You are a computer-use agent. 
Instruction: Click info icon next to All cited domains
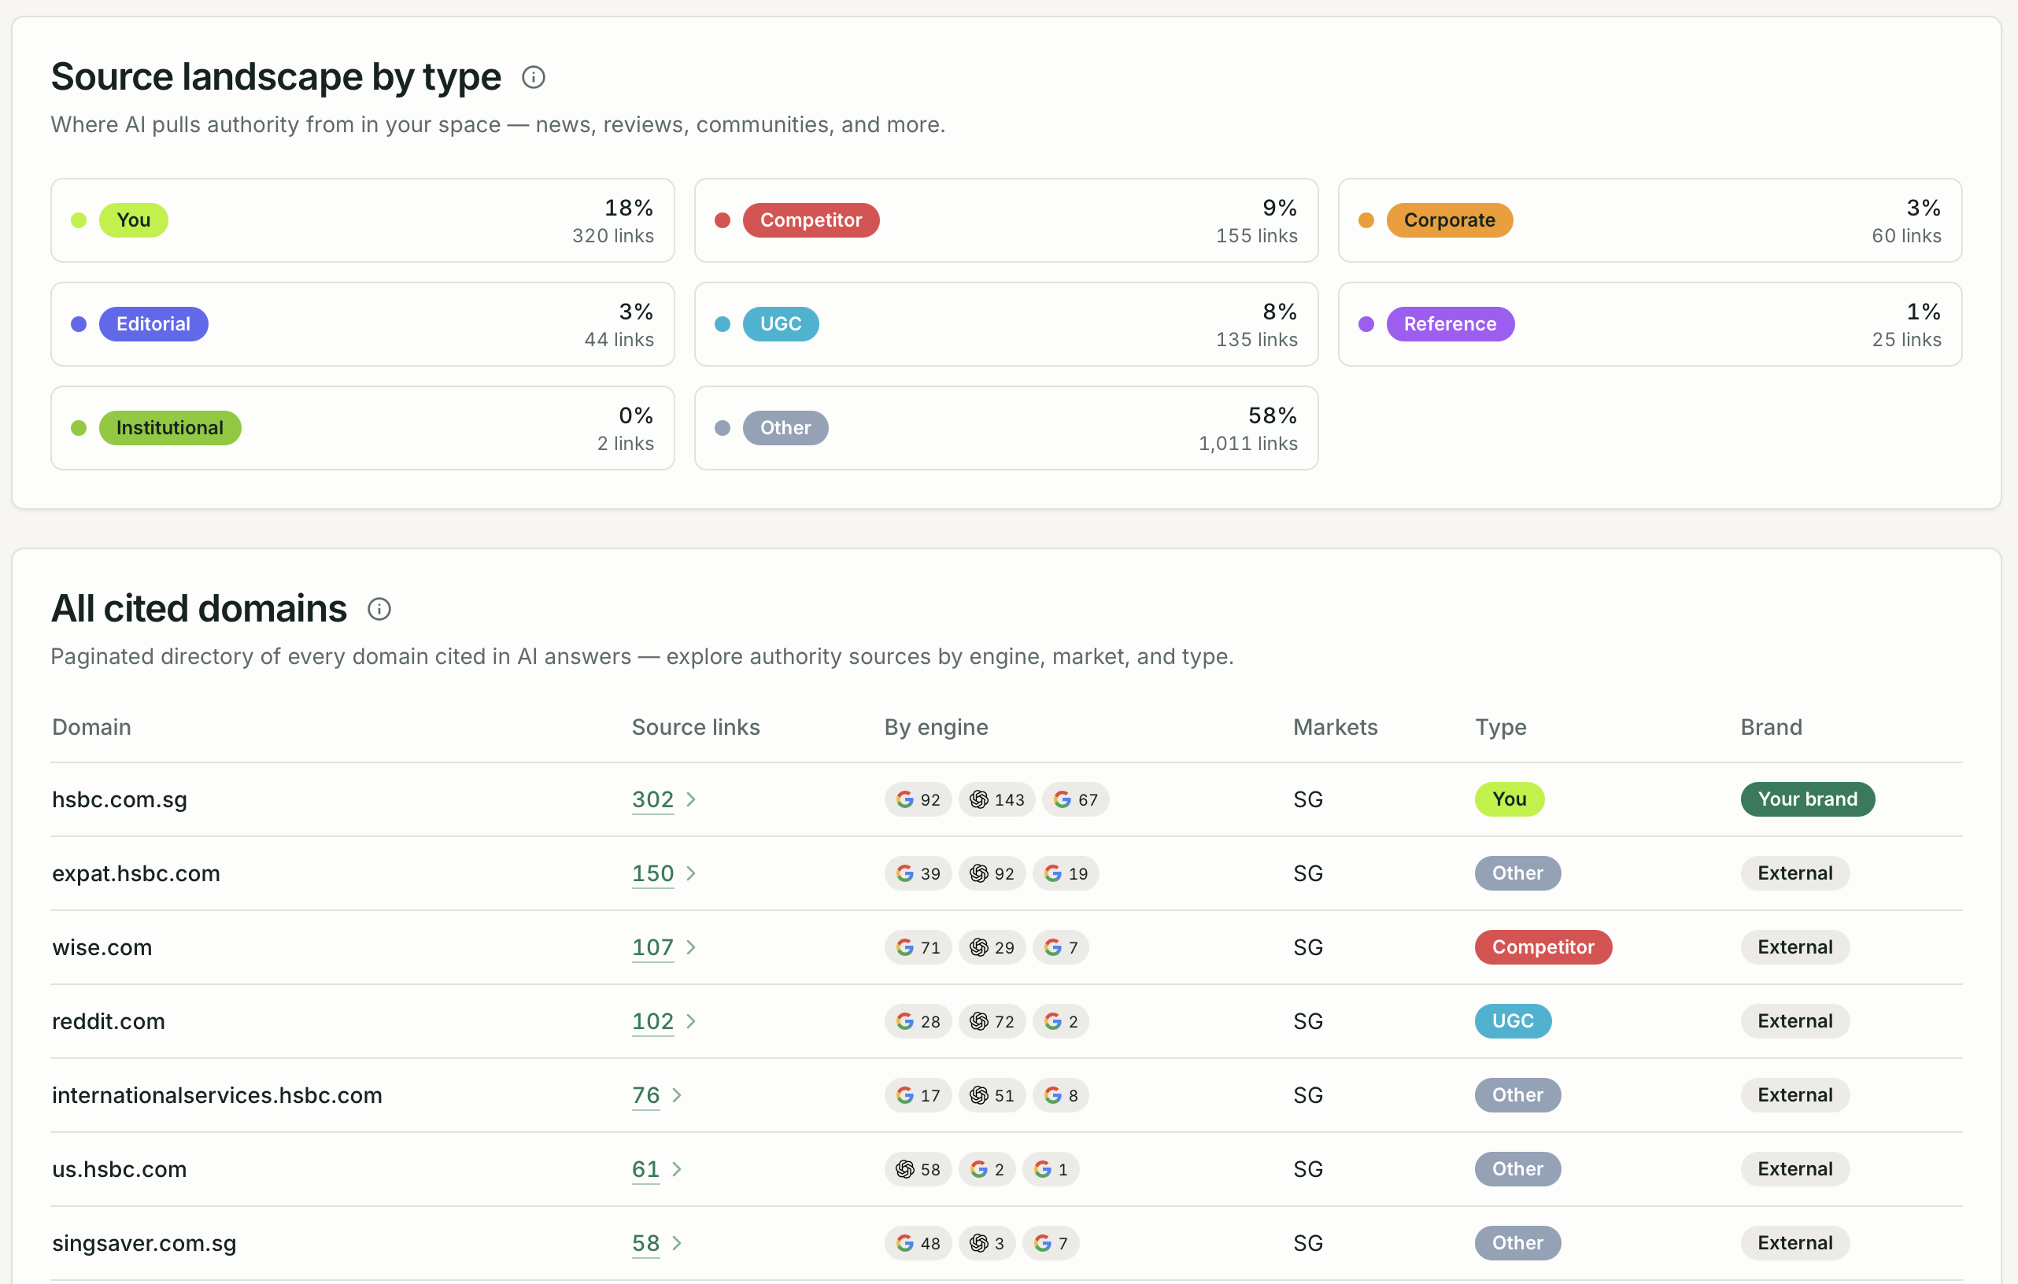tap(379, 609)
